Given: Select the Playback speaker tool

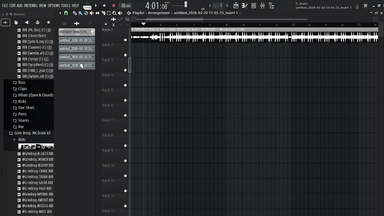Looking at the screenshot, I should click(x=120, y=13).
